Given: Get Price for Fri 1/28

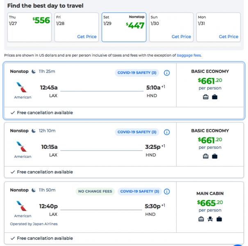Looking at the screenshot, I should (x=87, y=36).
